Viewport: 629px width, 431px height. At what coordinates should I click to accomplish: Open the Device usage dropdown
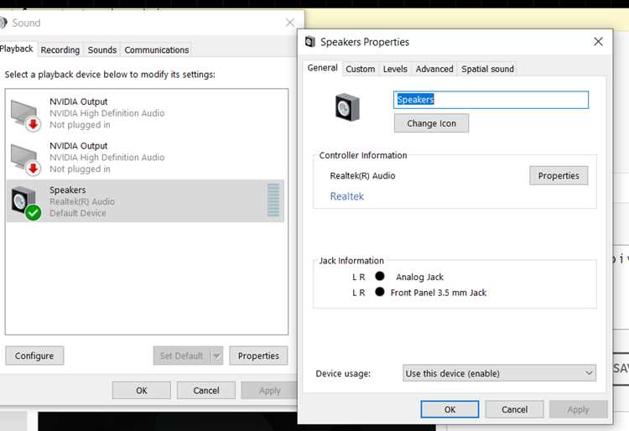tap(499, 373)
